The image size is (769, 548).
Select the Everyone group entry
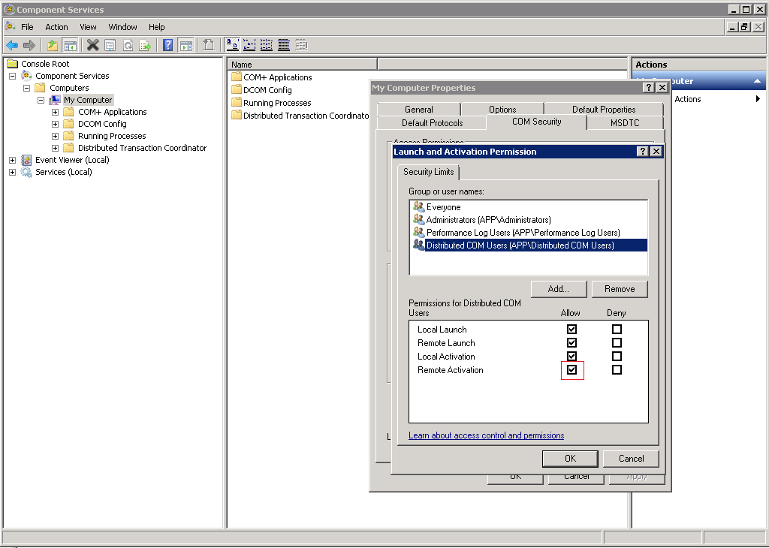443,207
